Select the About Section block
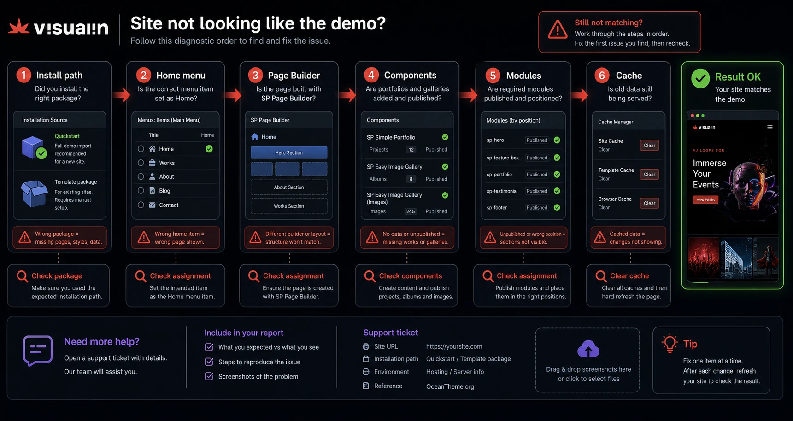793x421 pixels. (x=289, y=187)
